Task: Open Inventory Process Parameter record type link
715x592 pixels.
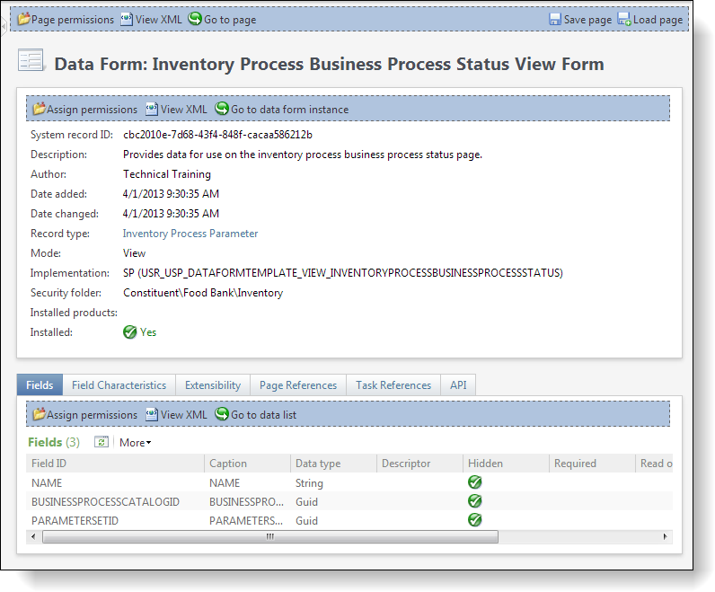Action: (x=190, y=234)
